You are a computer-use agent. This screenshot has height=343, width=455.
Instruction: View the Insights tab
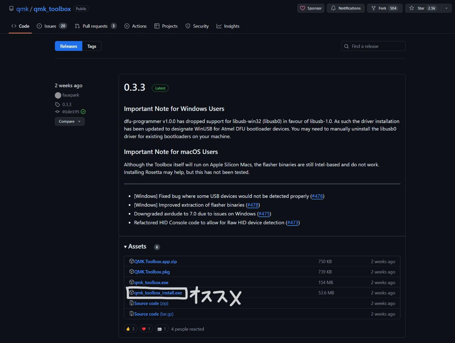pyautogui.click(x=228, y=26)
